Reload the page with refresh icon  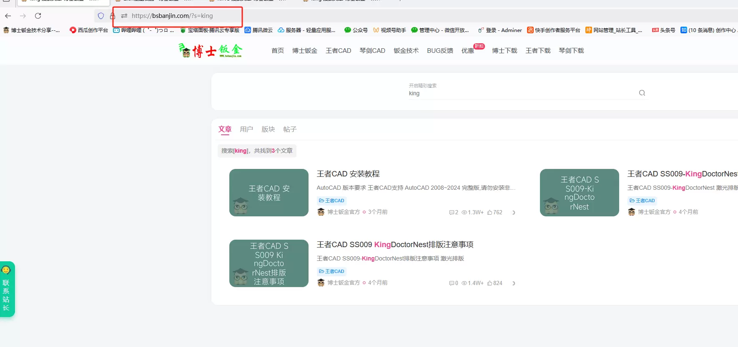pyautogui.click(x=38, y=16)
